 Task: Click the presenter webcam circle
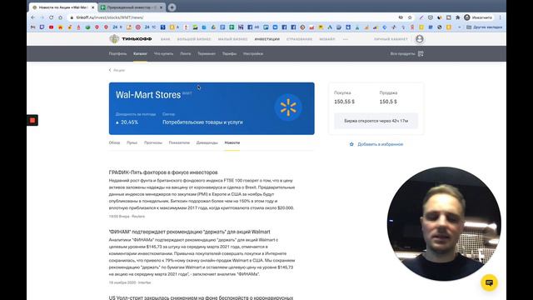444,224
